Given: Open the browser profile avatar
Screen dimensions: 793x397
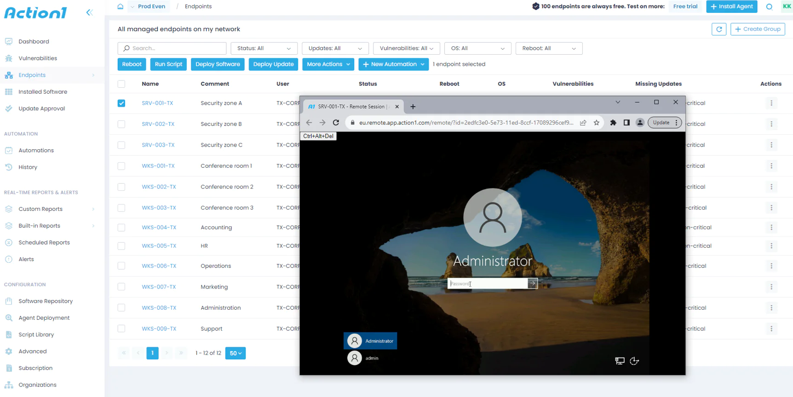Looking at the screenshot, I should [x=640, y=123].
